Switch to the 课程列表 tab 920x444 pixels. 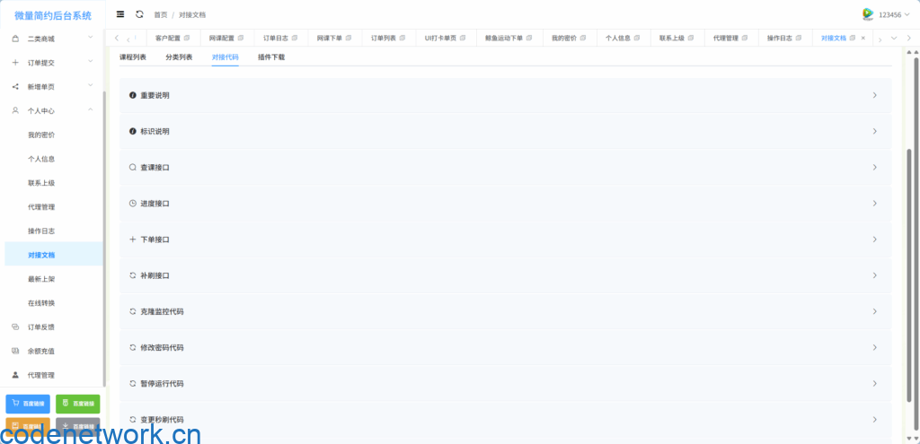click(133, 57)
